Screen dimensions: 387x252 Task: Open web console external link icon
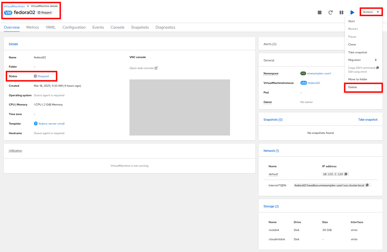pyautogui.click(x=156, y=68)
